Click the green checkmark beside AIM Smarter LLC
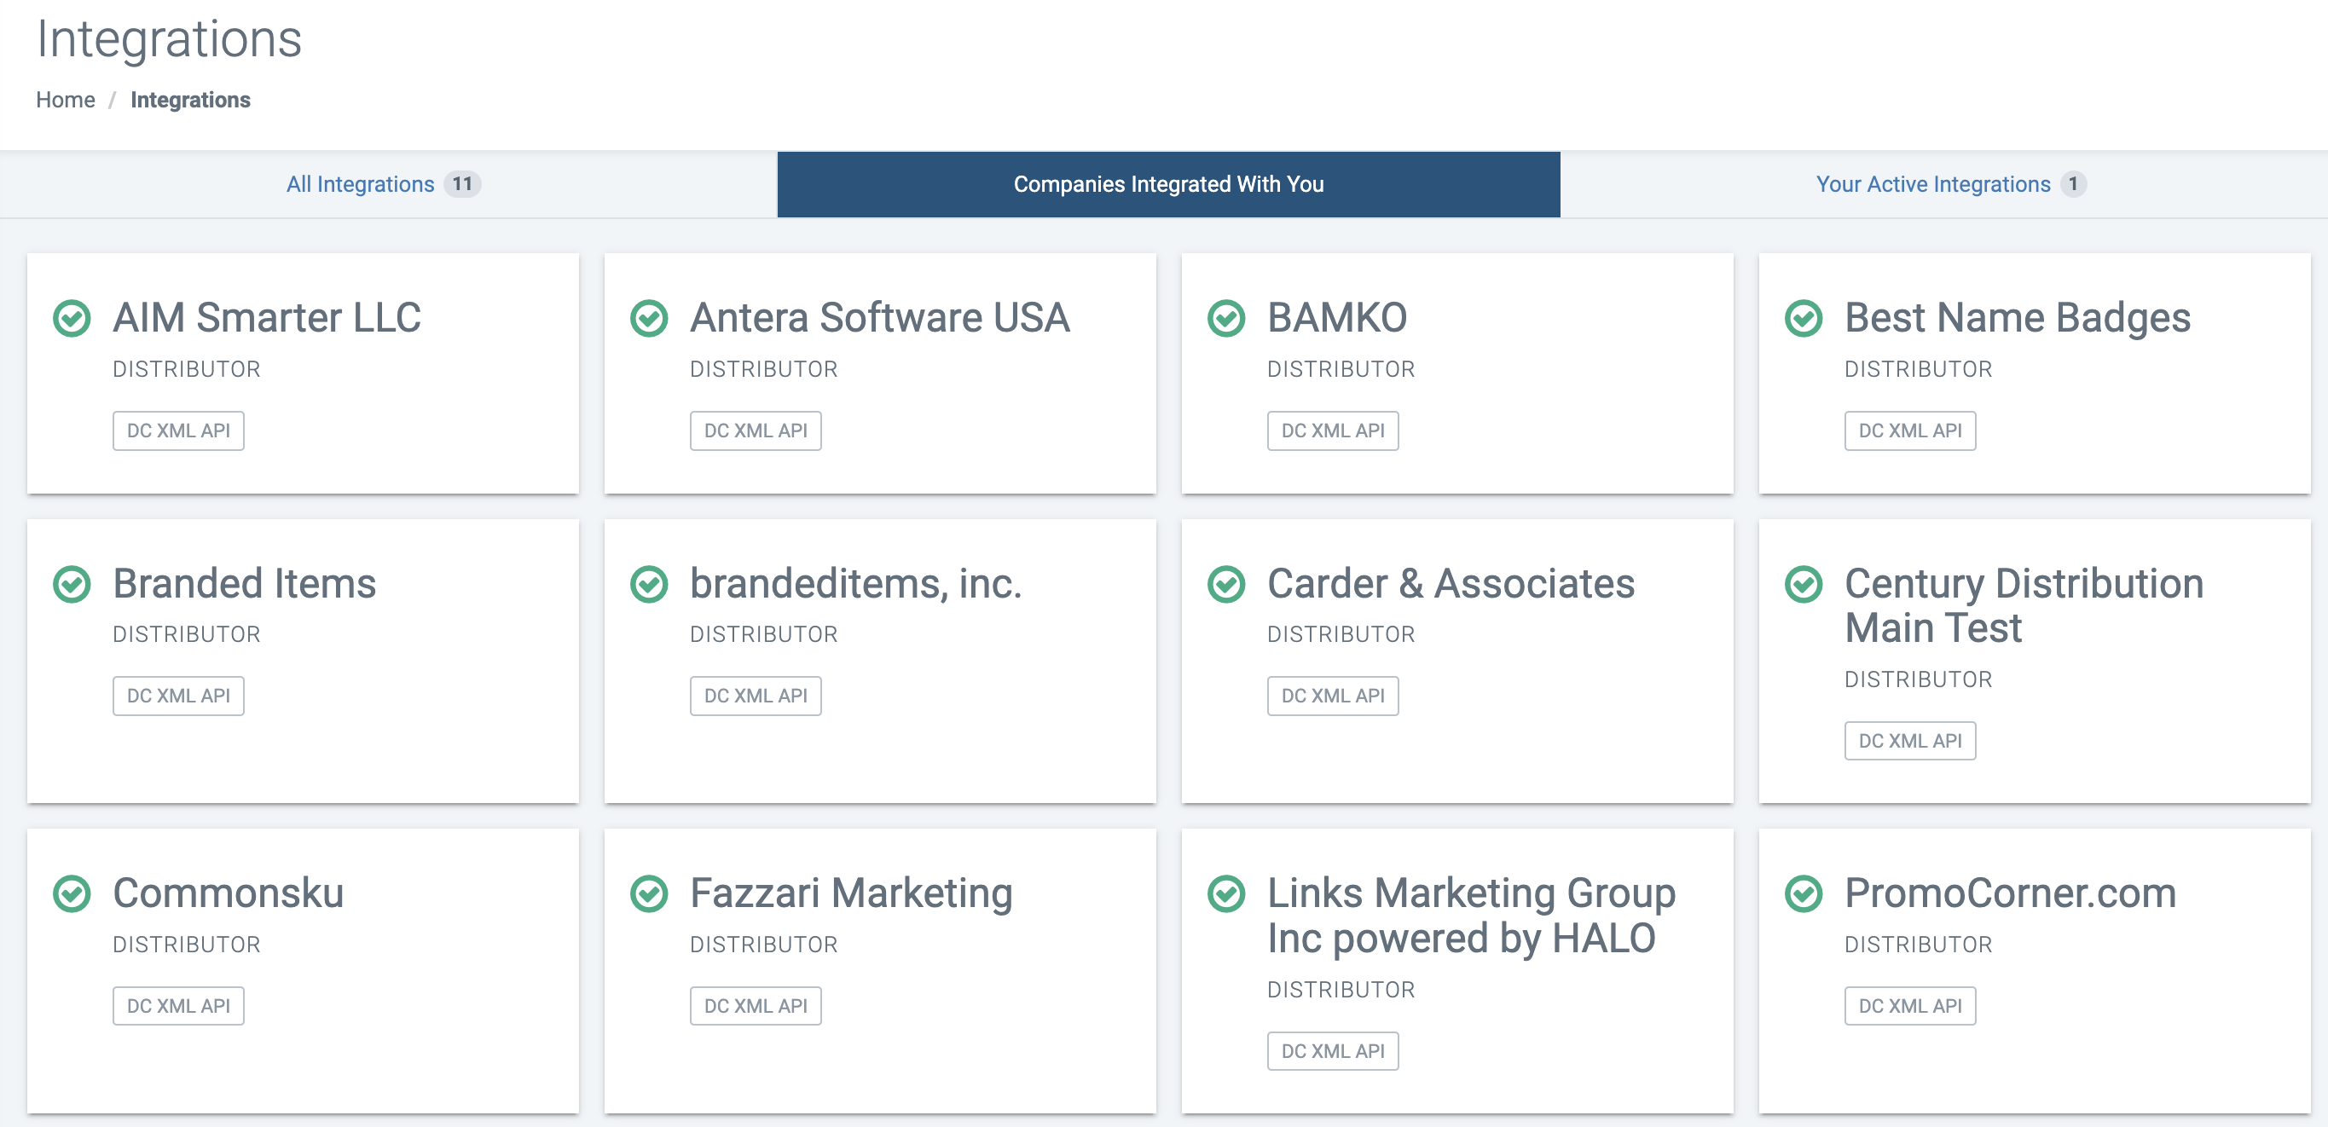 [x=72, y=318]
